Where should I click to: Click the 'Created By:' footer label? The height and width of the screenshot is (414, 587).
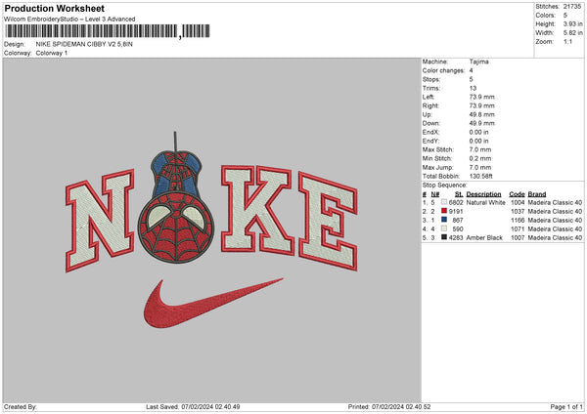[21, 407]
